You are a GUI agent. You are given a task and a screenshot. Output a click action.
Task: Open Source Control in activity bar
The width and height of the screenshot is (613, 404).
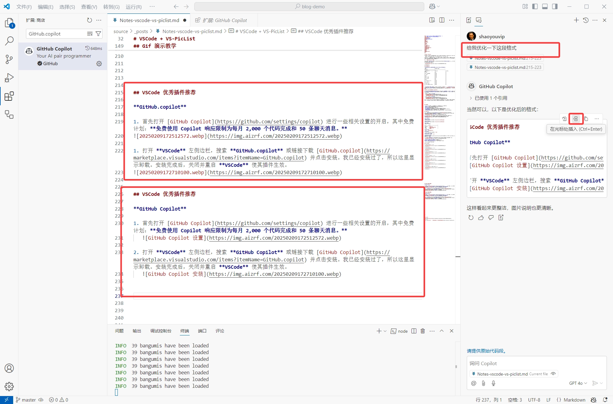point(9,59)
